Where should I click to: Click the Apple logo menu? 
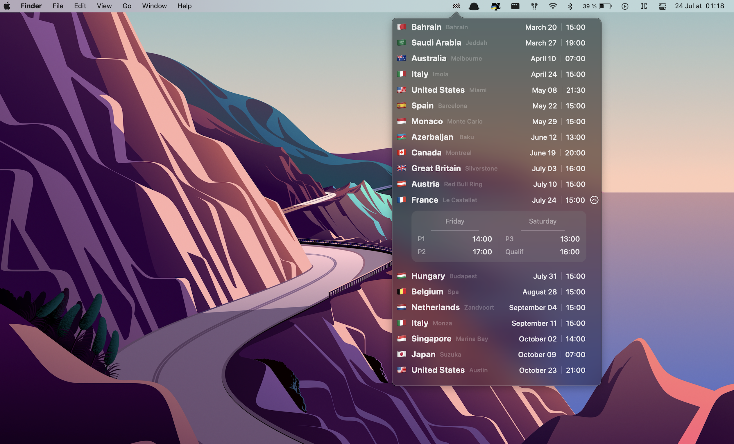click(x=7, y=6)
